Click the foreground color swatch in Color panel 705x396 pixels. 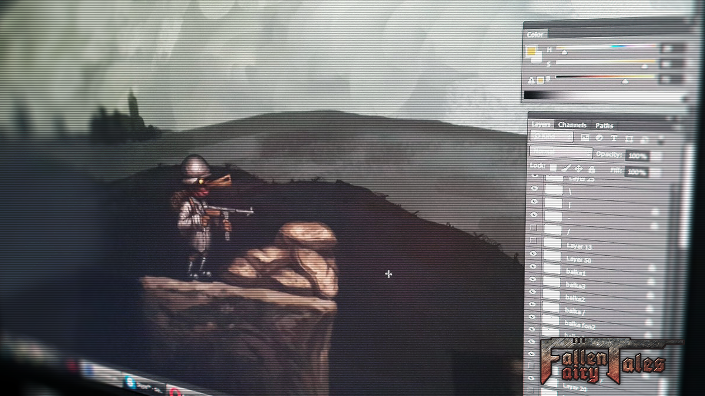(531, 51)
